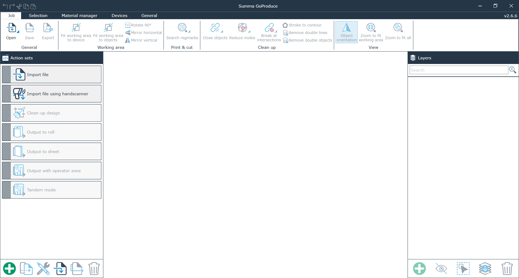Click the Layers search field
This screenshot has height=278, width=519.
[x=458, y=70]
